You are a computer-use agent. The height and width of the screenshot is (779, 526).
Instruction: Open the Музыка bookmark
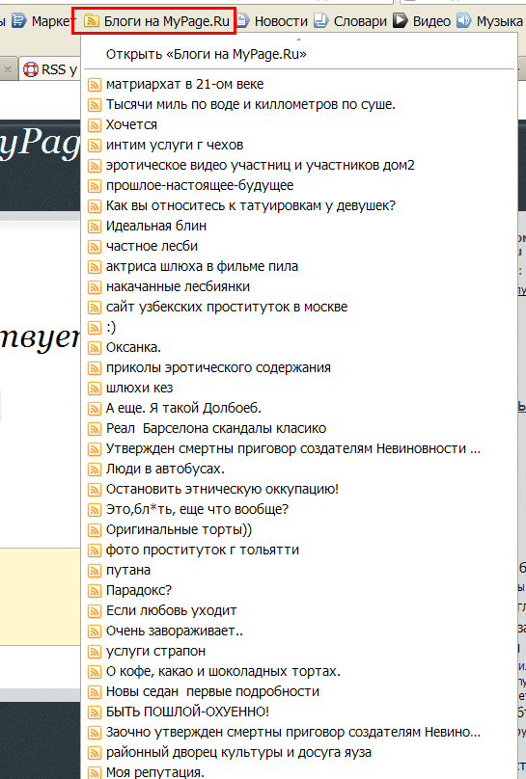point(490,21)
